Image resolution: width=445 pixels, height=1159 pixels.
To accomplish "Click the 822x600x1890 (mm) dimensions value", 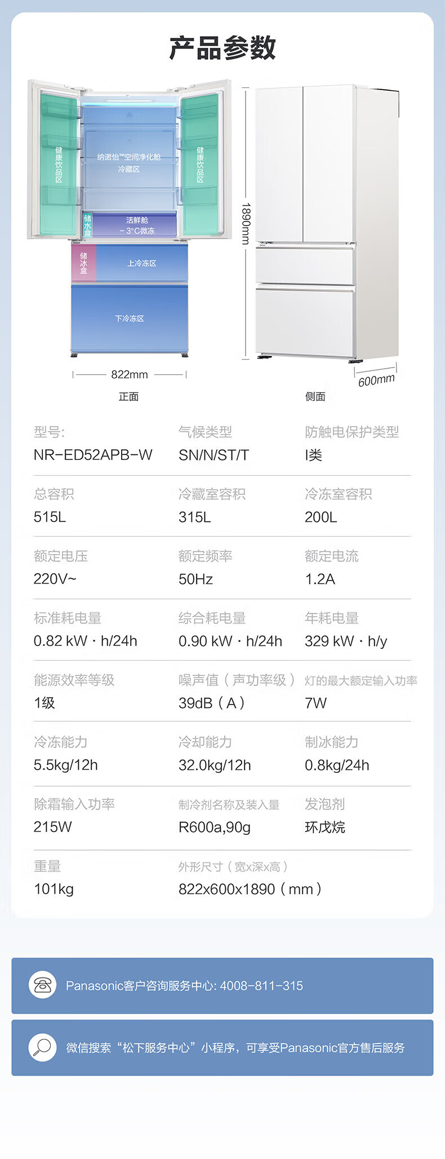I will [x=250, y=889].
